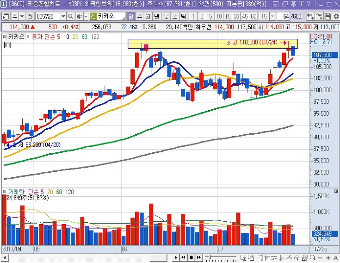Toggle the 거래량 volume legend checkbox

(4, 192)
